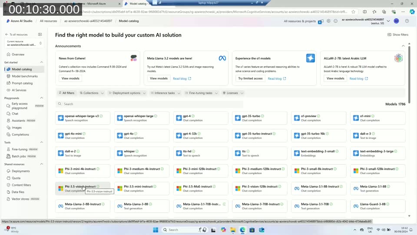
Task: Open the dall-e-3 model card
Action: pyautogui.click(x=378, y=136)
